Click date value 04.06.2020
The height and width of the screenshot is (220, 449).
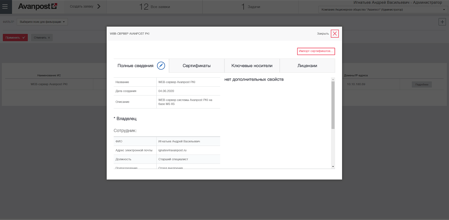166,91
